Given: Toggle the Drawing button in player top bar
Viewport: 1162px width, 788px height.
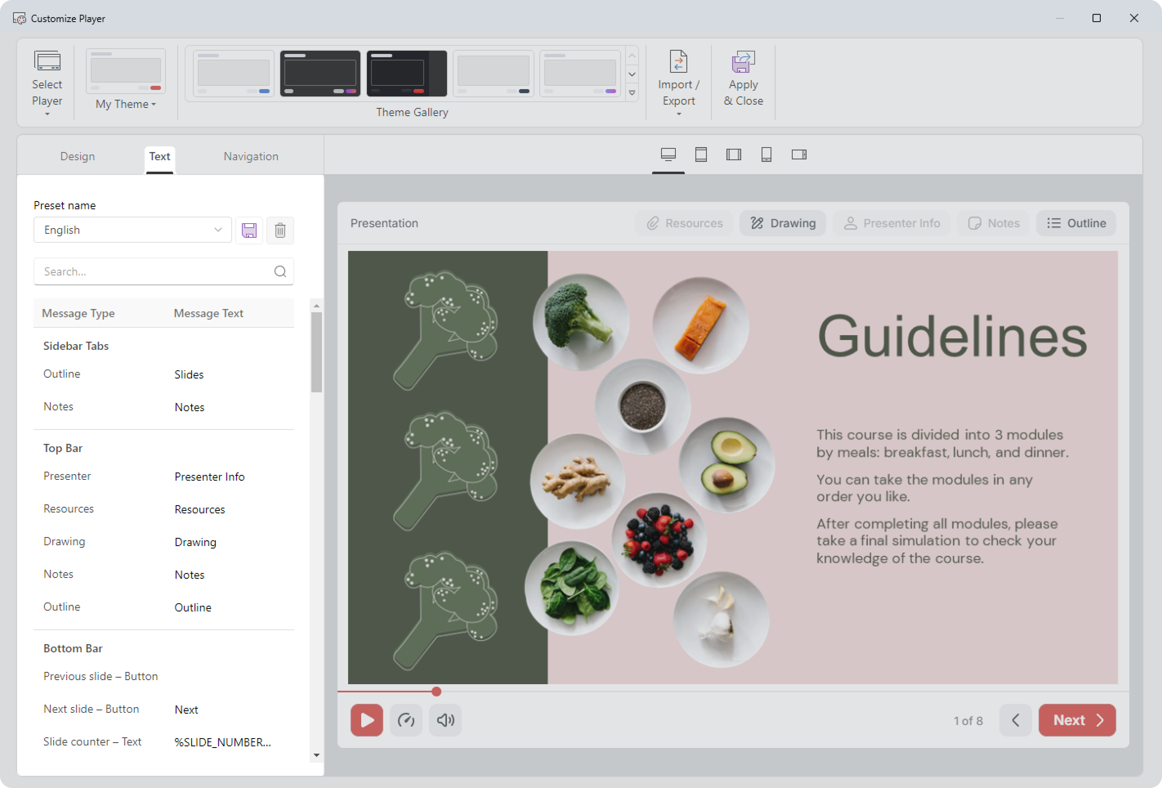Looking at the screenshot, I should 782,223.
